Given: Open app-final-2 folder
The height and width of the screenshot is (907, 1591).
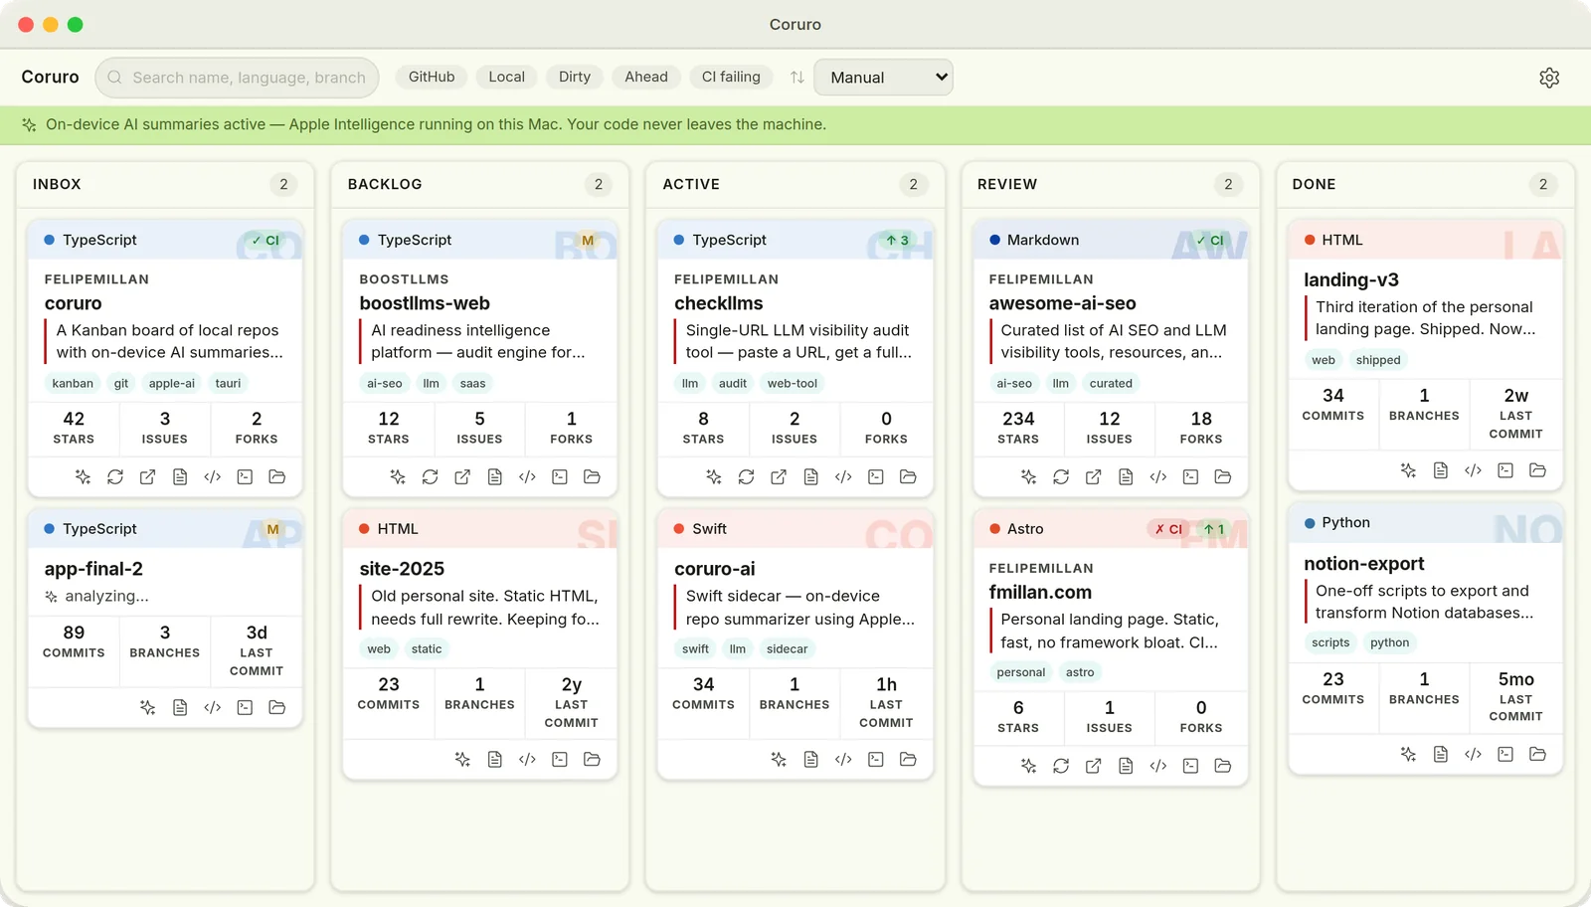Looking at the screenshot, I should pos(277,708).
